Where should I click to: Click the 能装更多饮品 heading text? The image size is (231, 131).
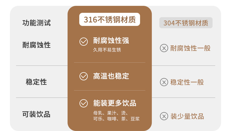(x=115, y=103)
